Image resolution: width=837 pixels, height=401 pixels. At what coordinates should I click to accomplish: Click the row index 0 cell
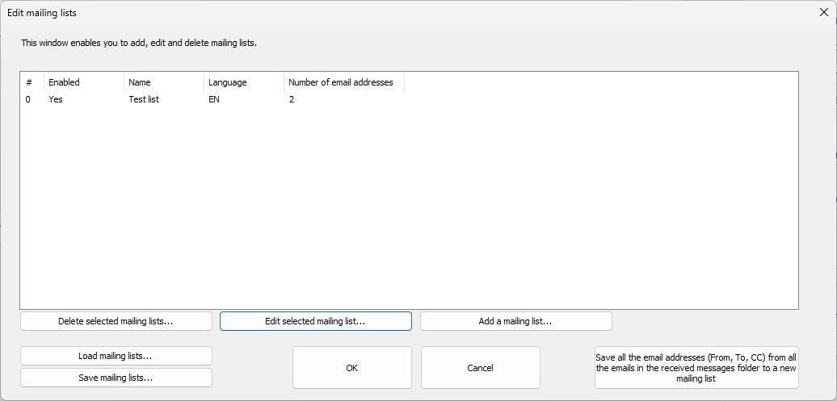point(27,99)
